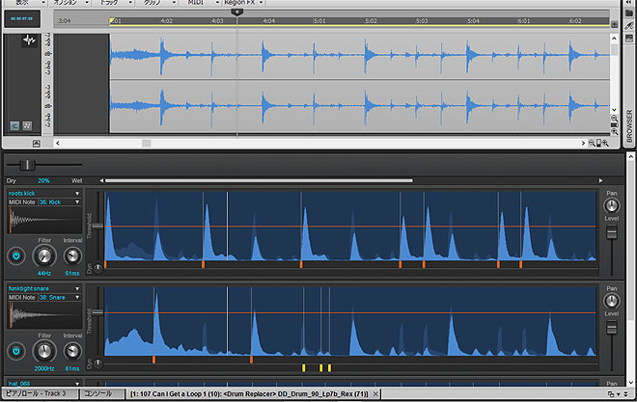637x402 pixels.
Task: Click the funktight snare waveform preview
Action: tap(44, 315)
